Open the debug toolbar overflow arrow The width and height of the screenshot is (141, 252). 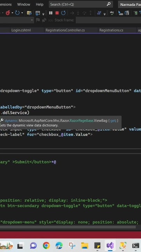click(x=104, y=14)
